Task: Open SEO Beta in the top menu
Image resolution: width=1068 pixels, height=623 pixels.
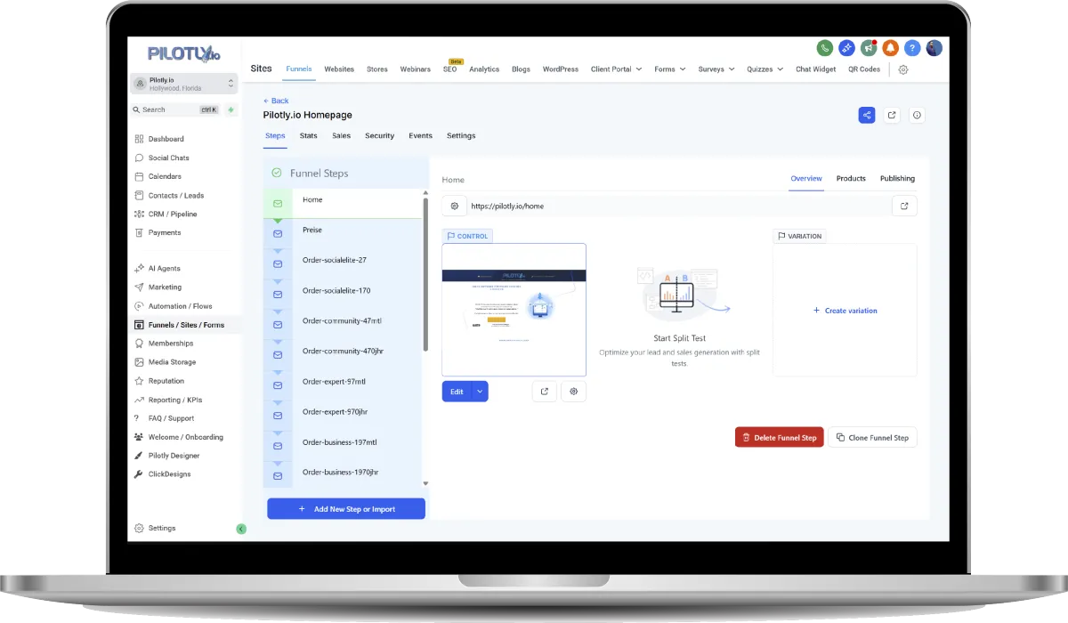Action: click(450, 68)
